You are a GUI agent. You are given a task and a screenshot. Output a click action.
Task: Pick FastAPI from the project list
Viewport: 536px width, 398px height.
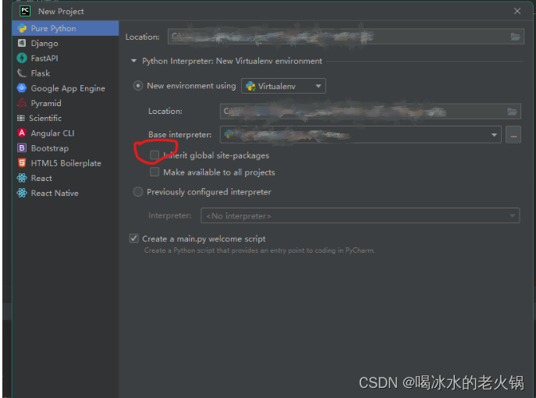tap(66, 58)
